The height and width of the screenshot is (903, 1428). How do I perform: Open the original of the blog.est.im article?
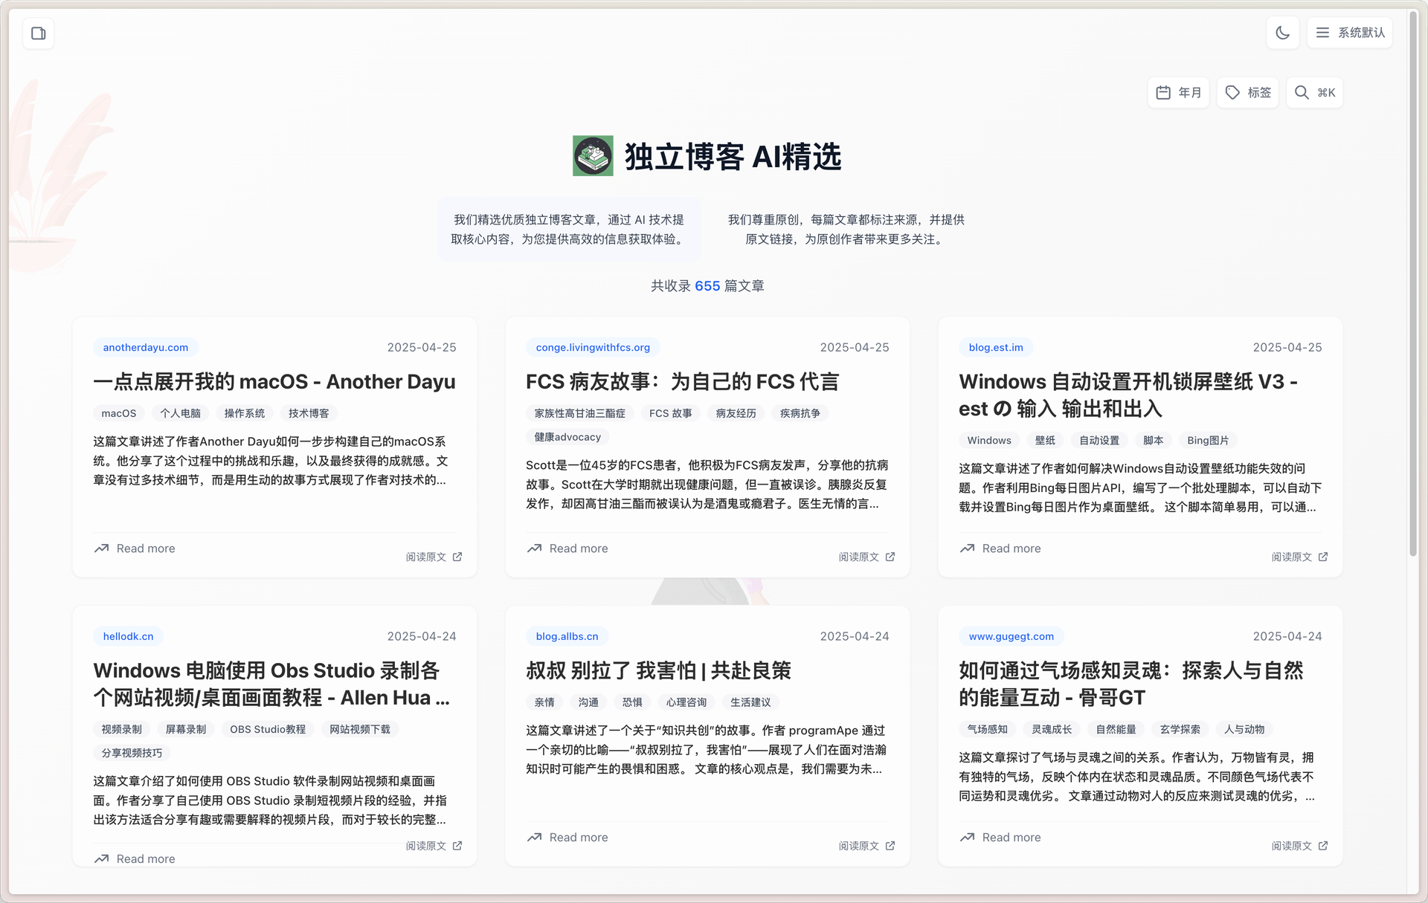1299,557
